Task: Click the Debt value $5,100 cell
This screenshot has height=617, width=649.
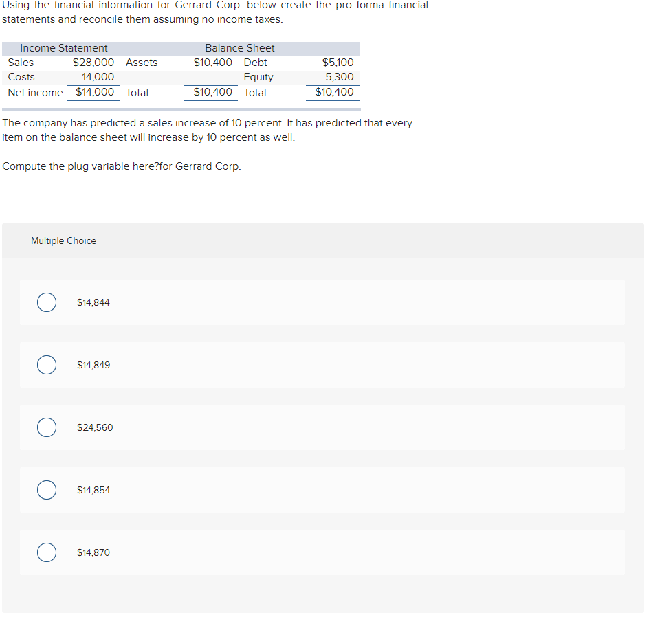Action: pyautogui.click(x=338, y=63)
